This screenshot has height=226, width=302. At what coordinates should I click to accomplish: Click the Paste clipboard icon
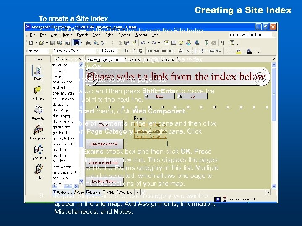point(127,43)
